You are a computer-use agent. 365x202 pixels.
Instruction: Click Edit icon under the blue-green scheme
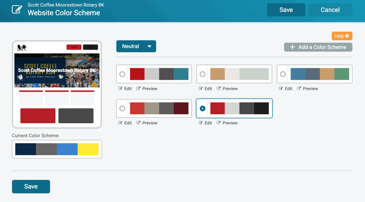coord(281,89)
